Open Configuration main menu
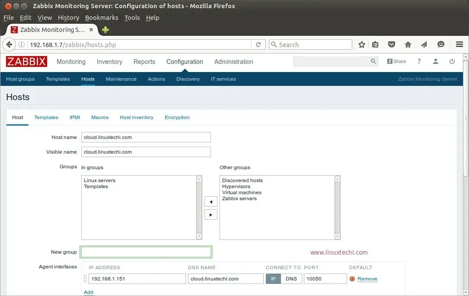Screen dimensions: 469x296 185,62
